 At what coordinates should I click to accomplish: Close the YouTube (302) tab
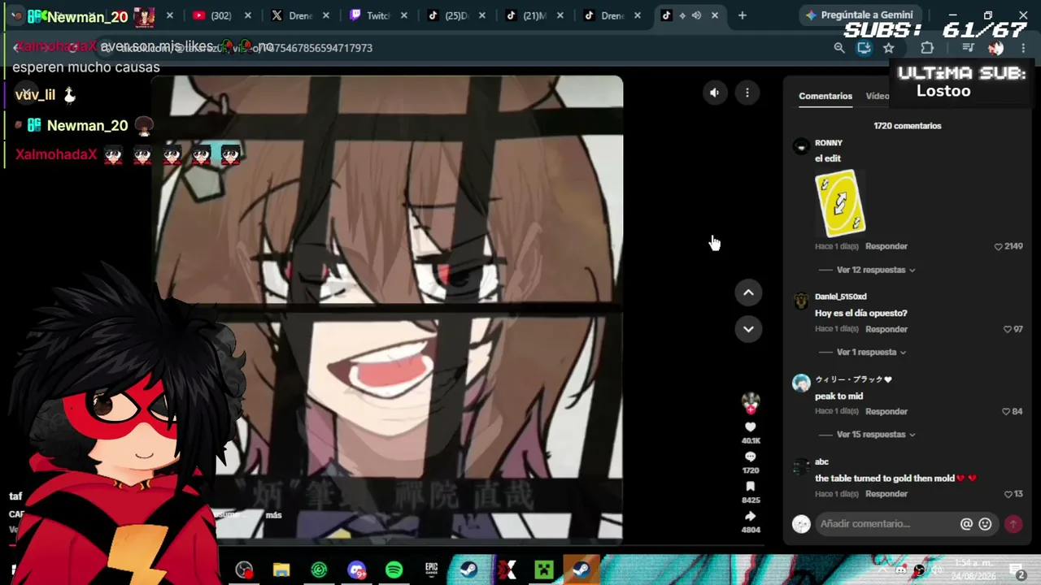248,15
